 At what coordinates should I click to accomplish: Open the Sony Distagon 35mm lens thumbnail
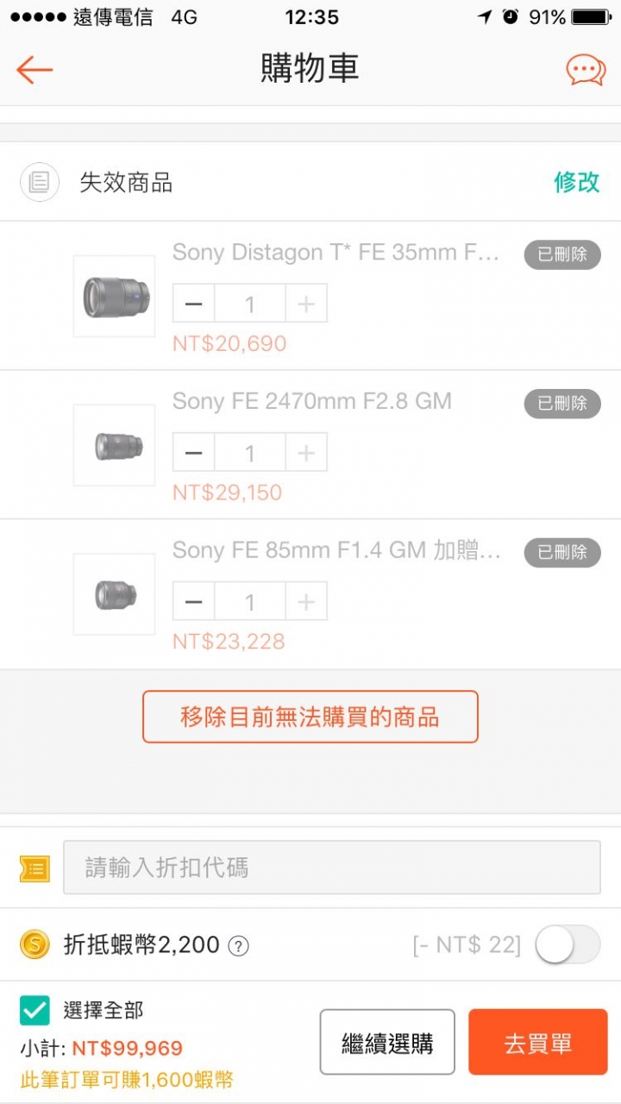(x=114, y=296)
